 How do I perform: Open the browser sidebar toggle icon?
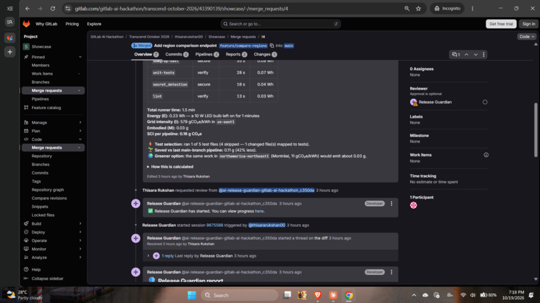pos(10,9)
